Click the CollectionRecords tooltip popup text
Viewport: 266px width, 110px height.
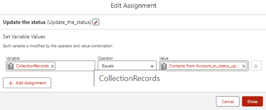pos(129,78)
